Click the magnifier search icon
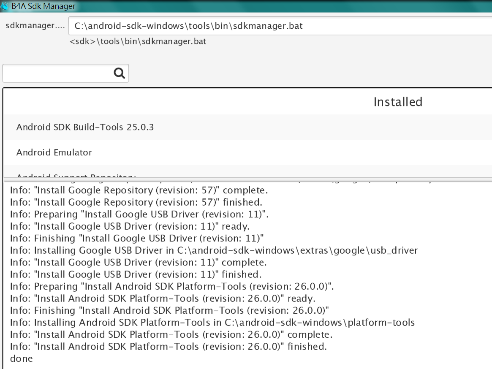Image resolution: width=492 pixels, height=369 pixels. [120, 73]
